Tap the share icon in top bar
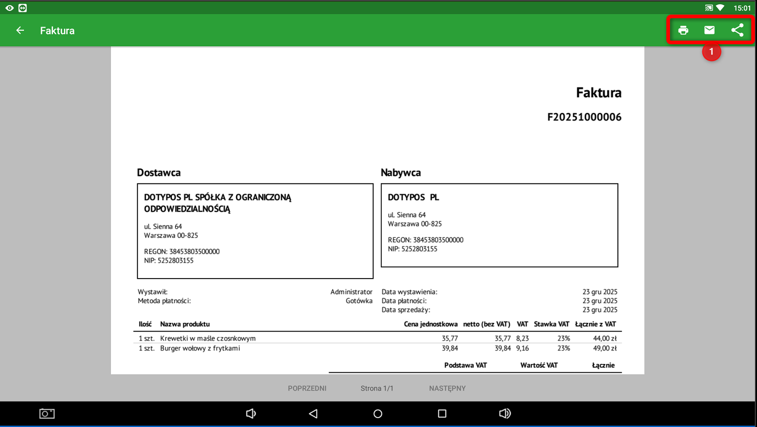The height and width of the screenshot is (427, 757). coord(737,30)
